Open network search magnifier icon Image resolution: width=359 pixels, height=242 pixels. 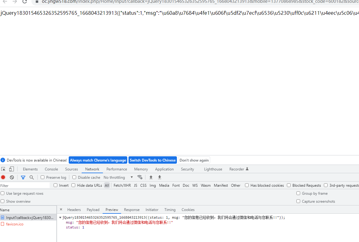coord(31,177)
